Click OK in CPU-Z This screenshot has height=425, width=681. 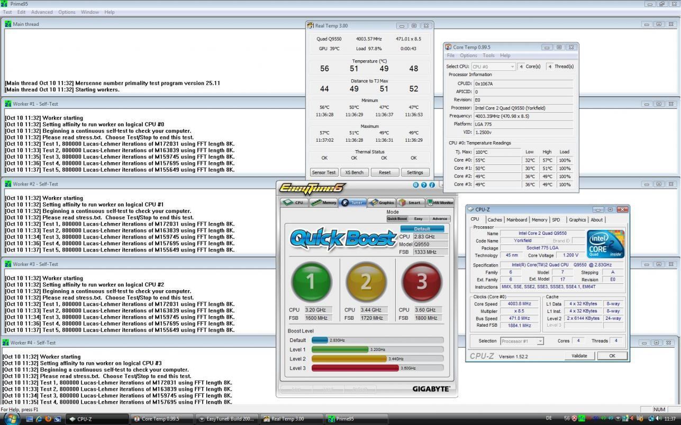click(x=612, y=356)
